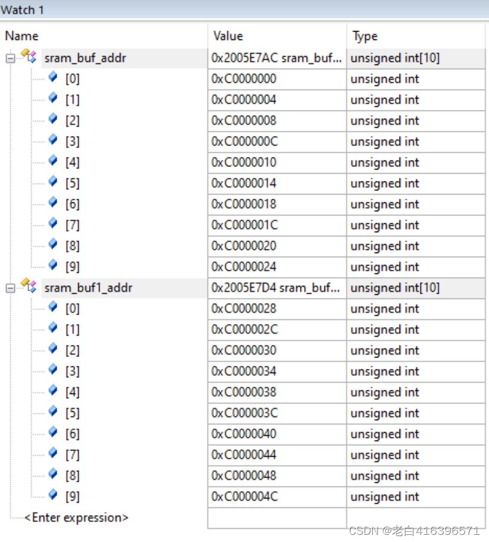Click the member icon beside 0xC0000000
The image size is (489, 542).
(53, 77)
